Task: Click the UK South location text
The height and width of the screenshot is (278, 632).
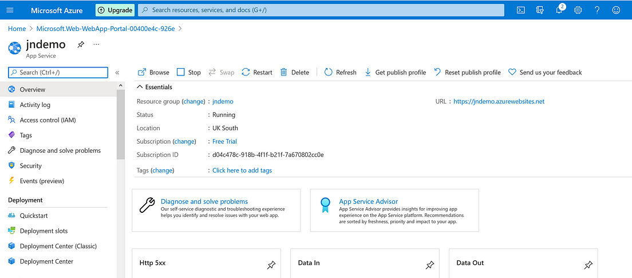Action: tap(226, 128)
